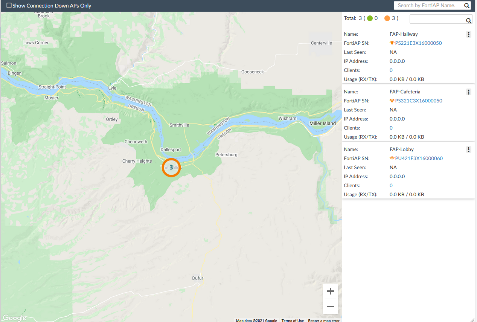Screen dimensions: 477x322
Task: Click the green online AP count
Action: pyautogui.click(x=376, y=18)
